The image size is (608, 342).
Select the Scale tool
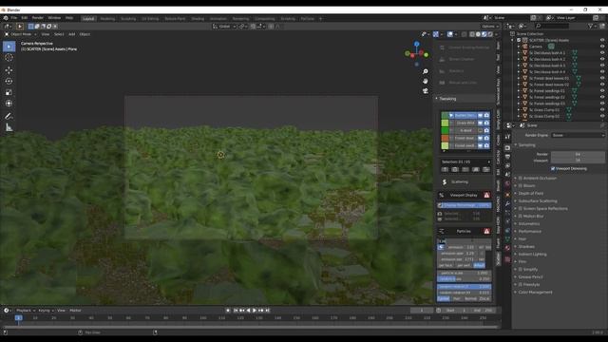point(9,92)
